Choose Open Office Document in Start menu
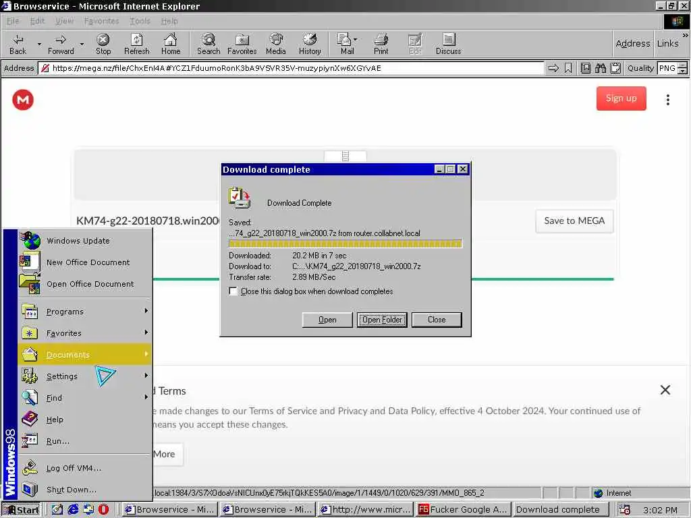Image resolution: width=691 pixels, height=518 pixels. [x=86, y=284]
